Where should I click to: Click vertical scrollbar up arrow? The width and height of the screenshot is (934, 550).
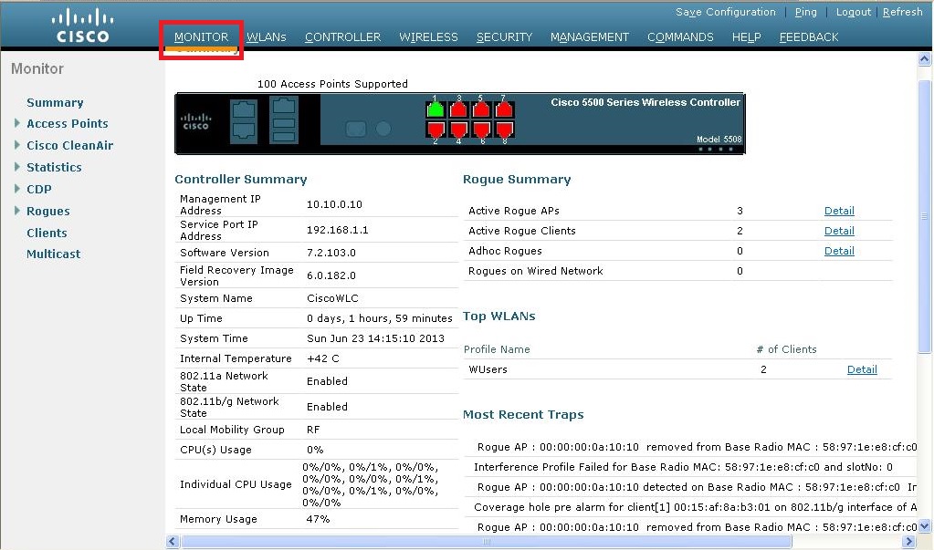925,58
